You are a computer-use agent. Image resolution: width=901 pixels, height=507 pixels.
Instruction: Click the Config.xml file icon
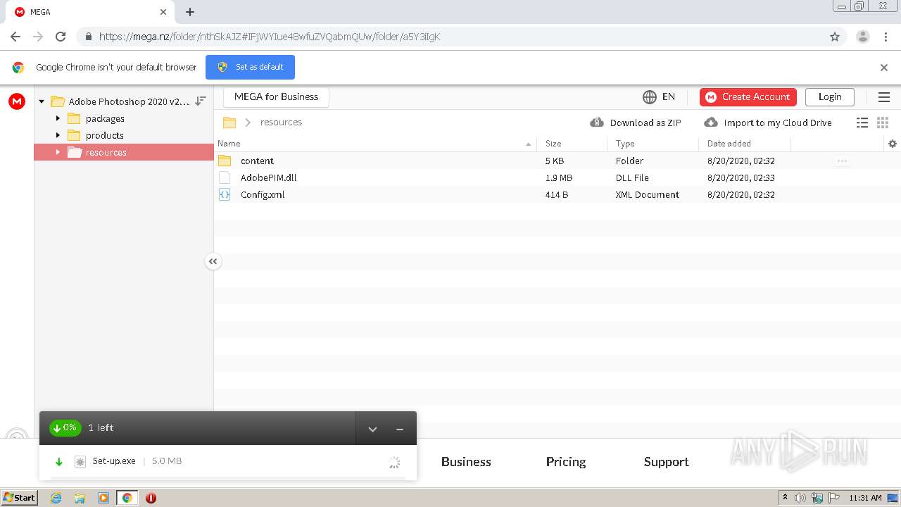225,194
